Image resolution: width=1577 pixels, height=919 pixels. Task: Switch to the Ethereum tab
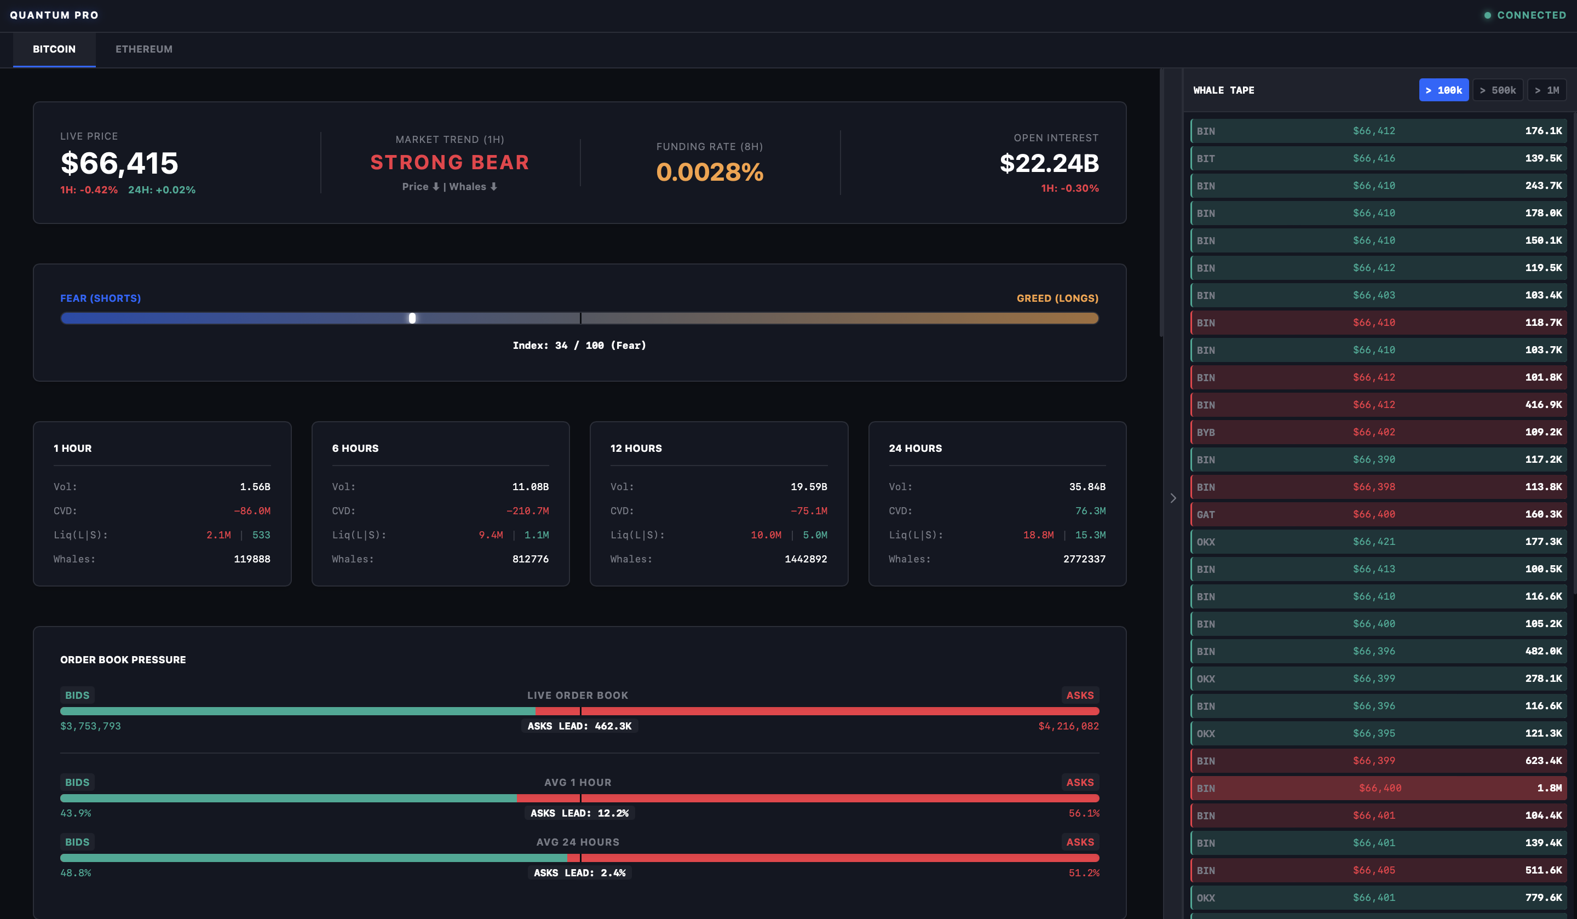point(143,49)
